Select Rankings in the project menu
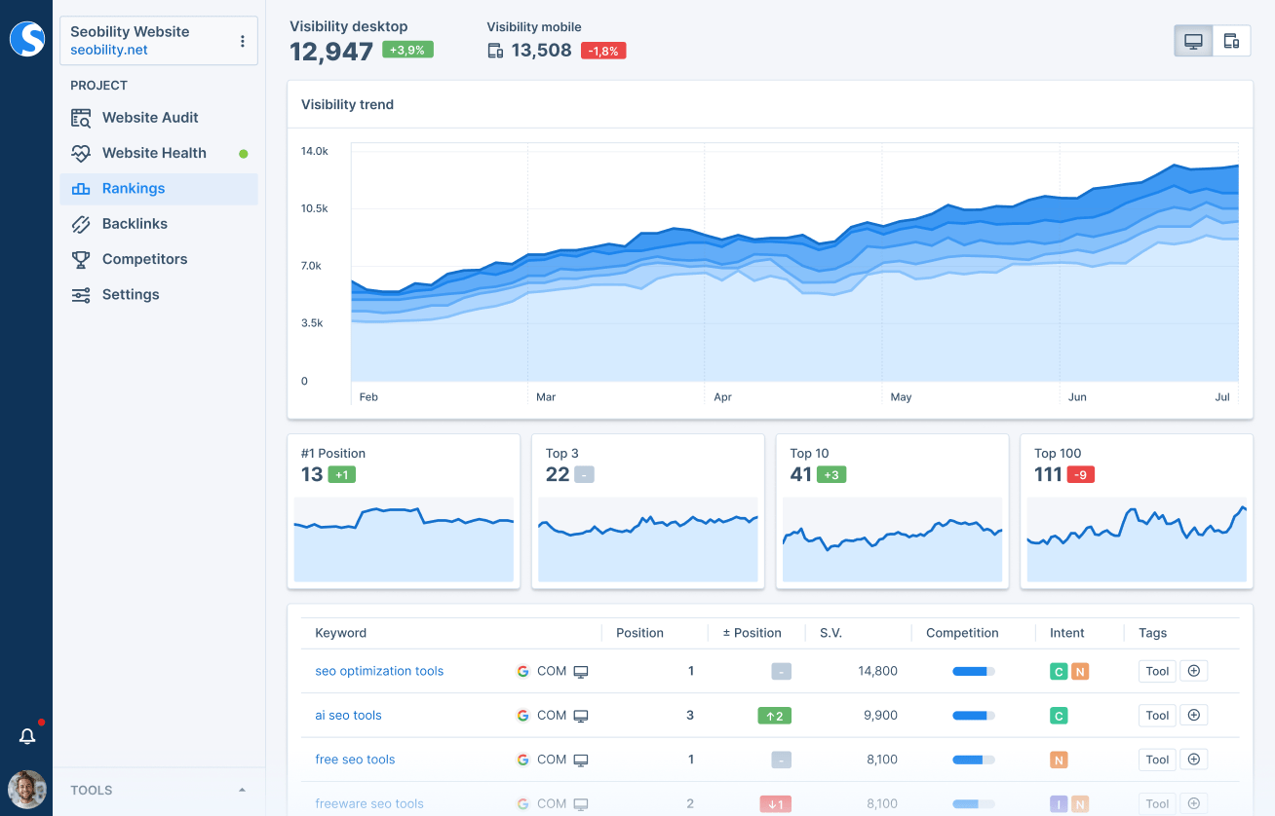Screen dimensions: 1275x816 [x=134, y=188]
